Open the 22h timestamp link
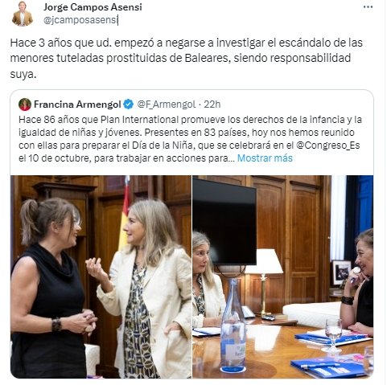387x385 pixels. point(212,104)
